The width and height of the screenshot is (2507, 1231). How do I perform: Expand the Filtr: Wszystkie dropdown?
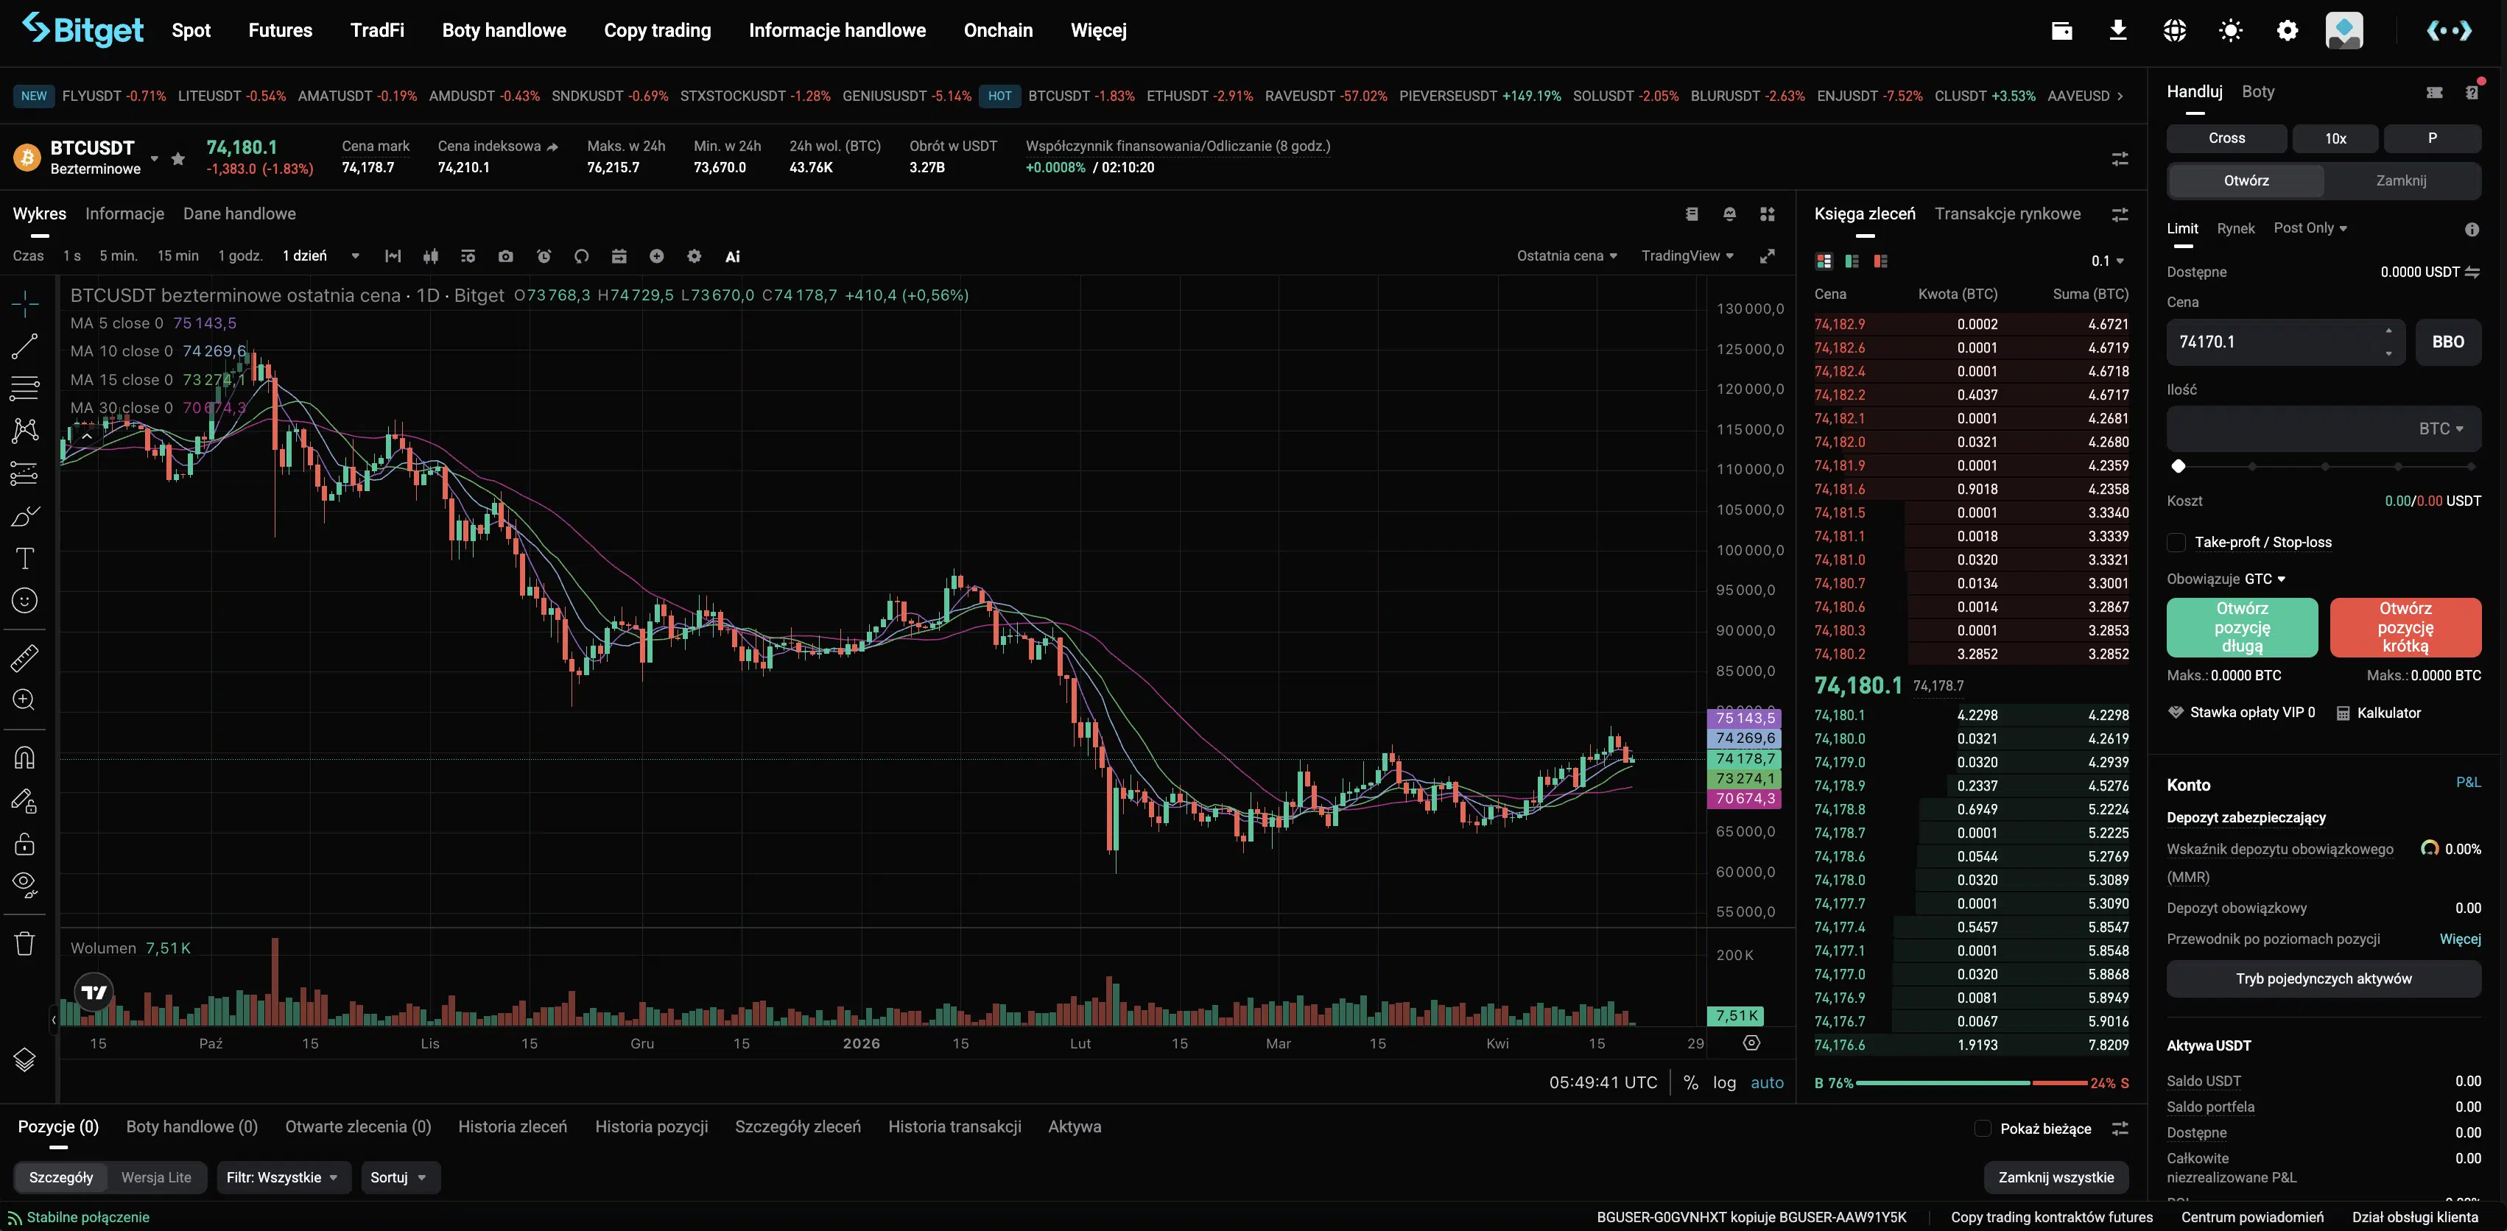[281, 1177]
